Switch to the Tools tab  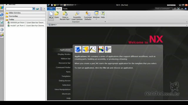[x=65, y=8]
